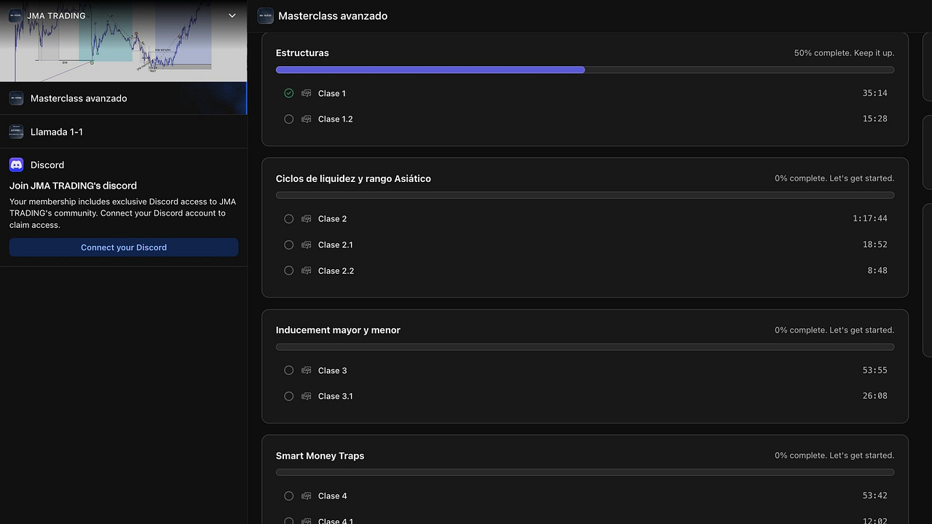932x524 pixels.
Task: Click video icon beside Clase 2
Action: (x=307, y=219)
